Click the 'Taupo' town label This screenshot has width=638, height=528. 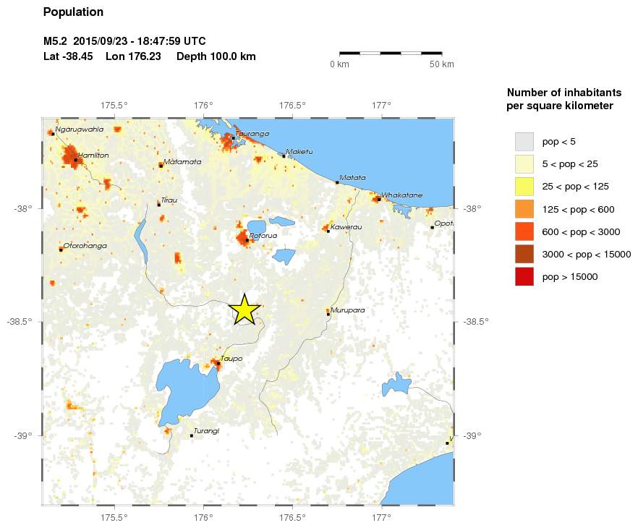231,358
